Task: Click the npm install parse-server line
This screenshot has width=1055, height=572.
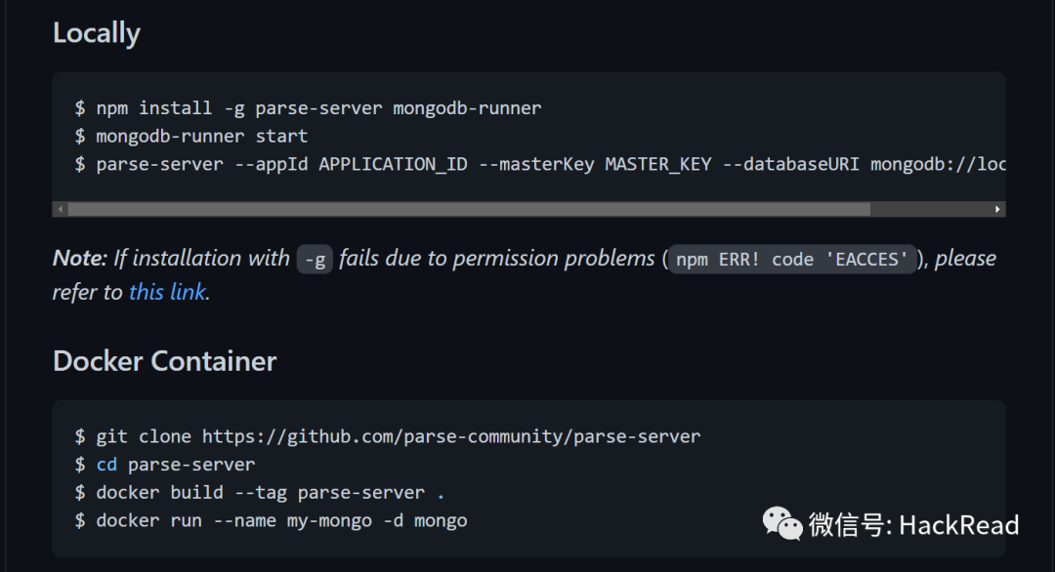Action: [308, 108]
